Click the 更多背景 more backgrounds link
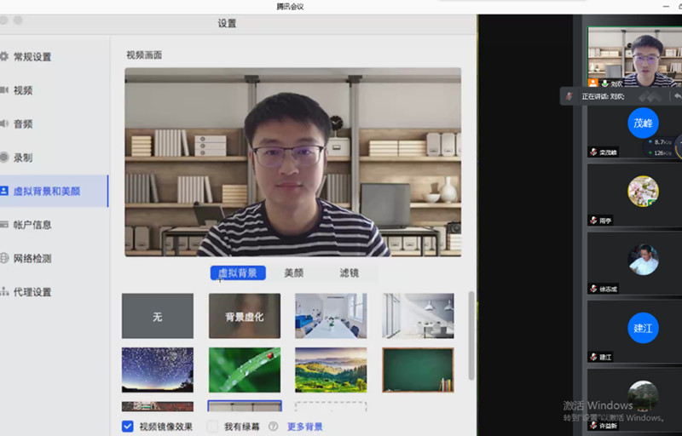 pyautogui.click(x=304, y=427)
